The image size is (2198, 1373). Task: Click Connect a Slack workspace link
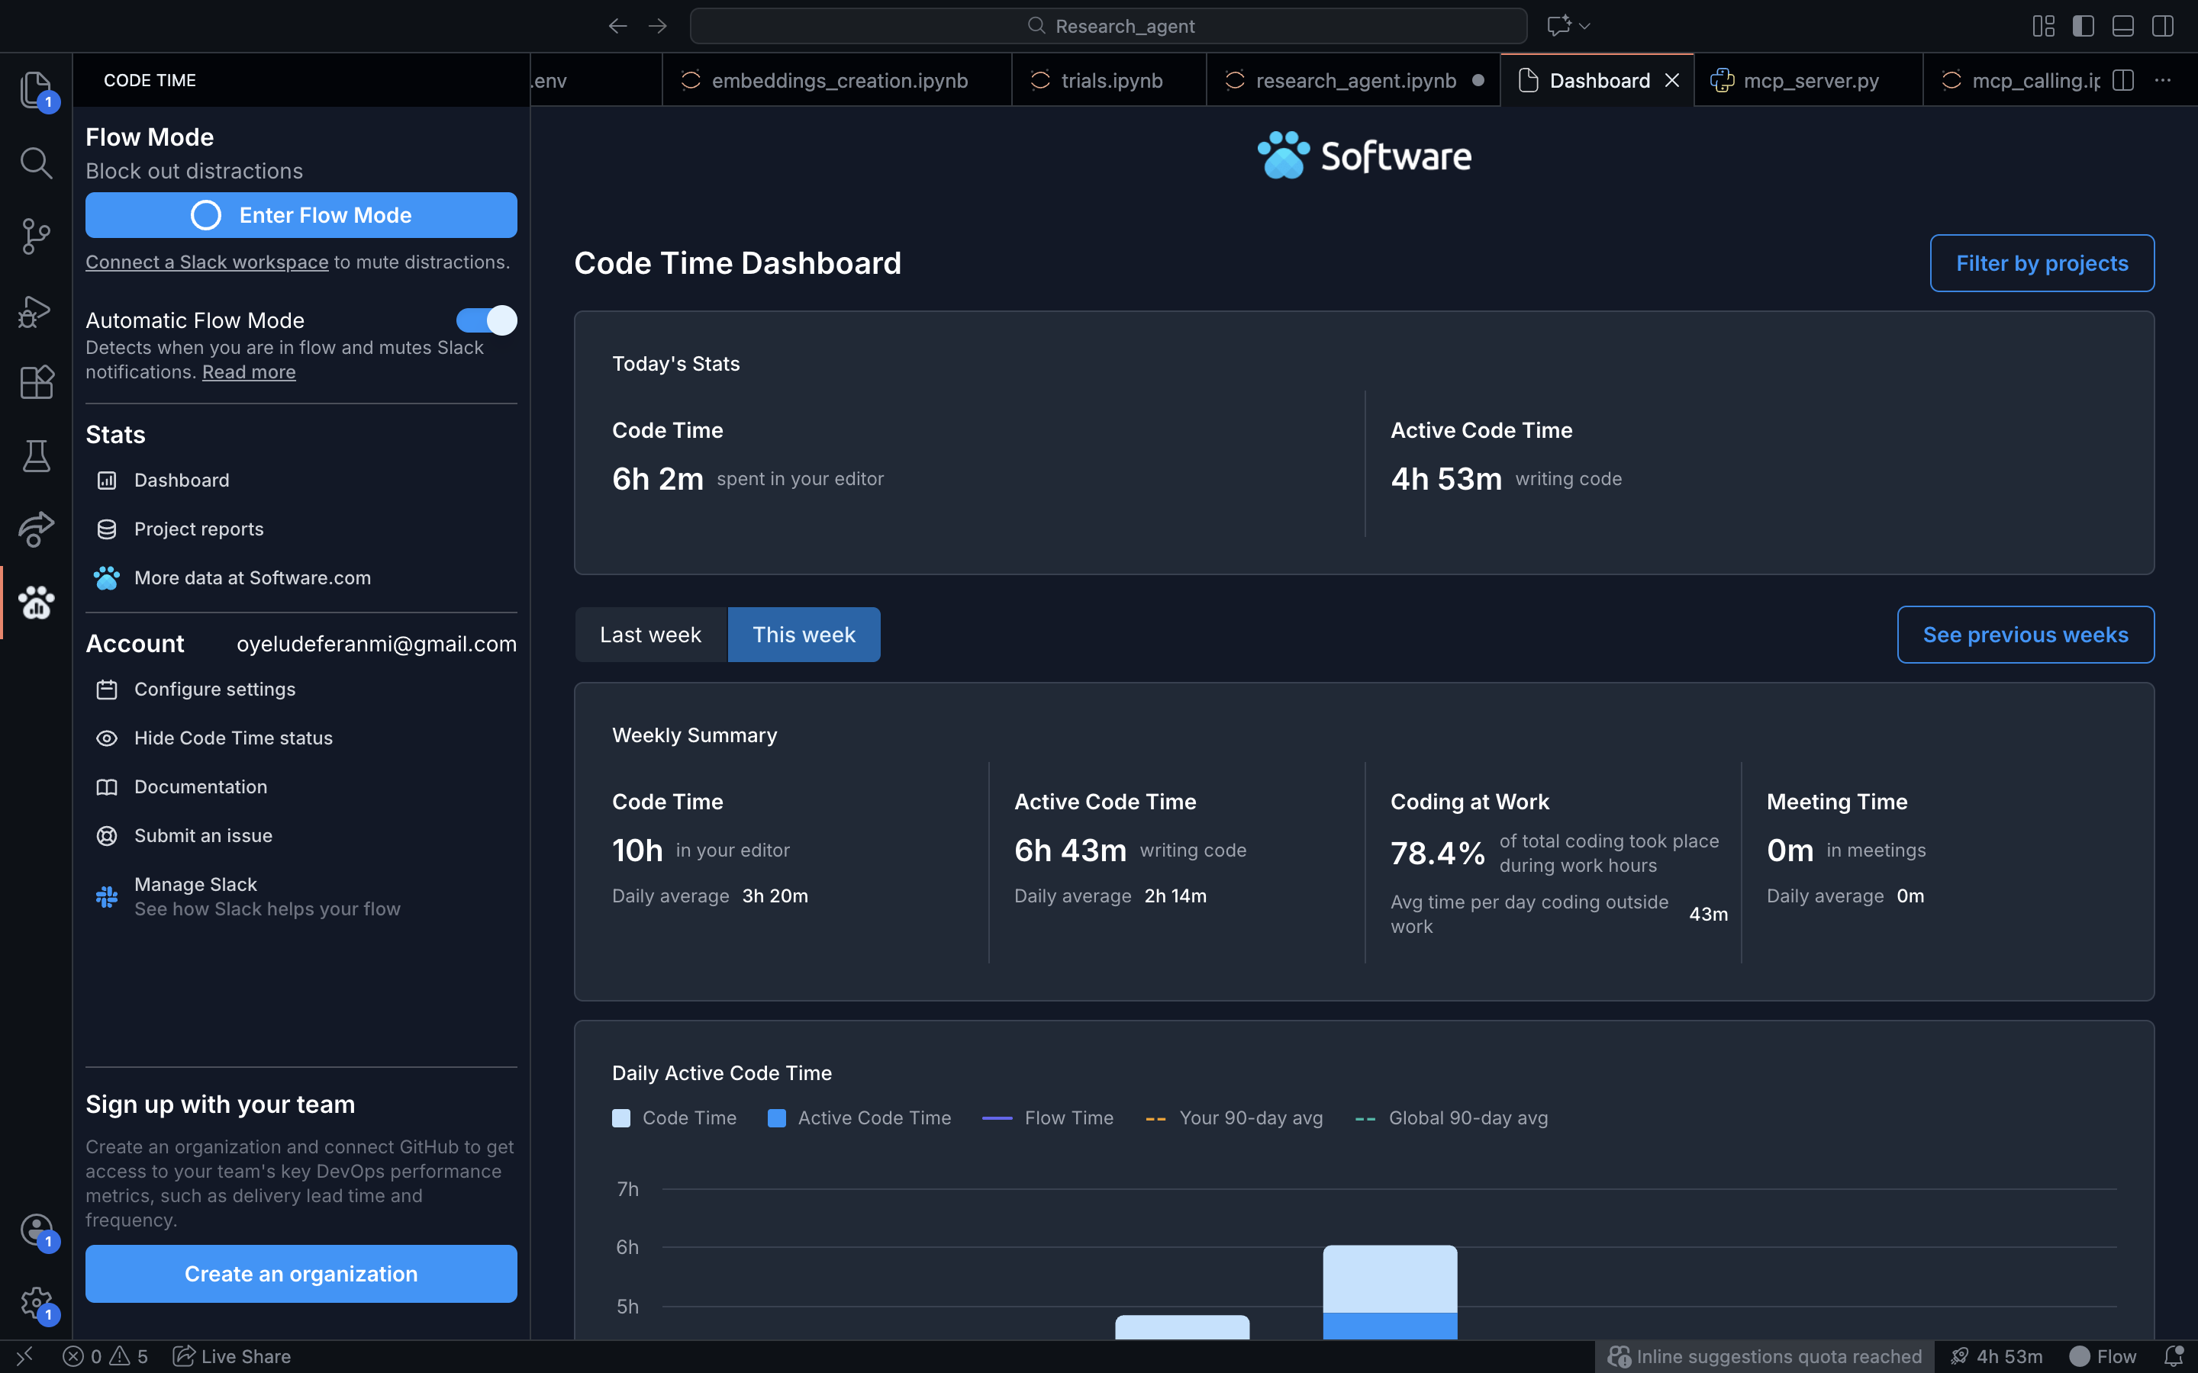coord(207,262)
